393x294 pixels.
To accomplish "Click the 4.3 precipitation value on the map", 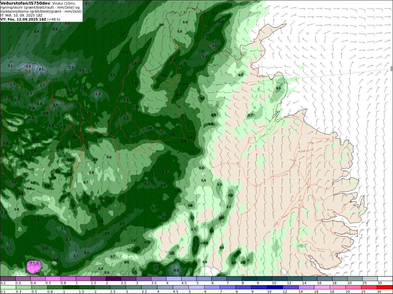I will pyautogui.click(x=28, y=66).
